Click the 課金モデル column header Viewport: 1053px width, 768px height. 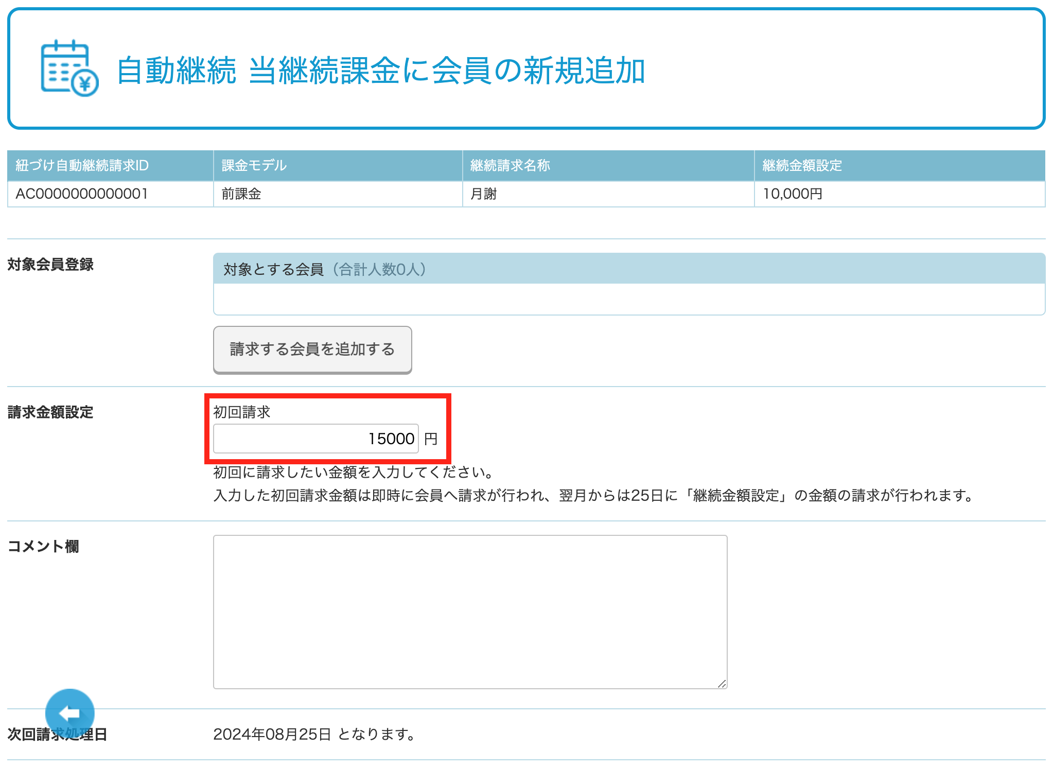[338, 166]
